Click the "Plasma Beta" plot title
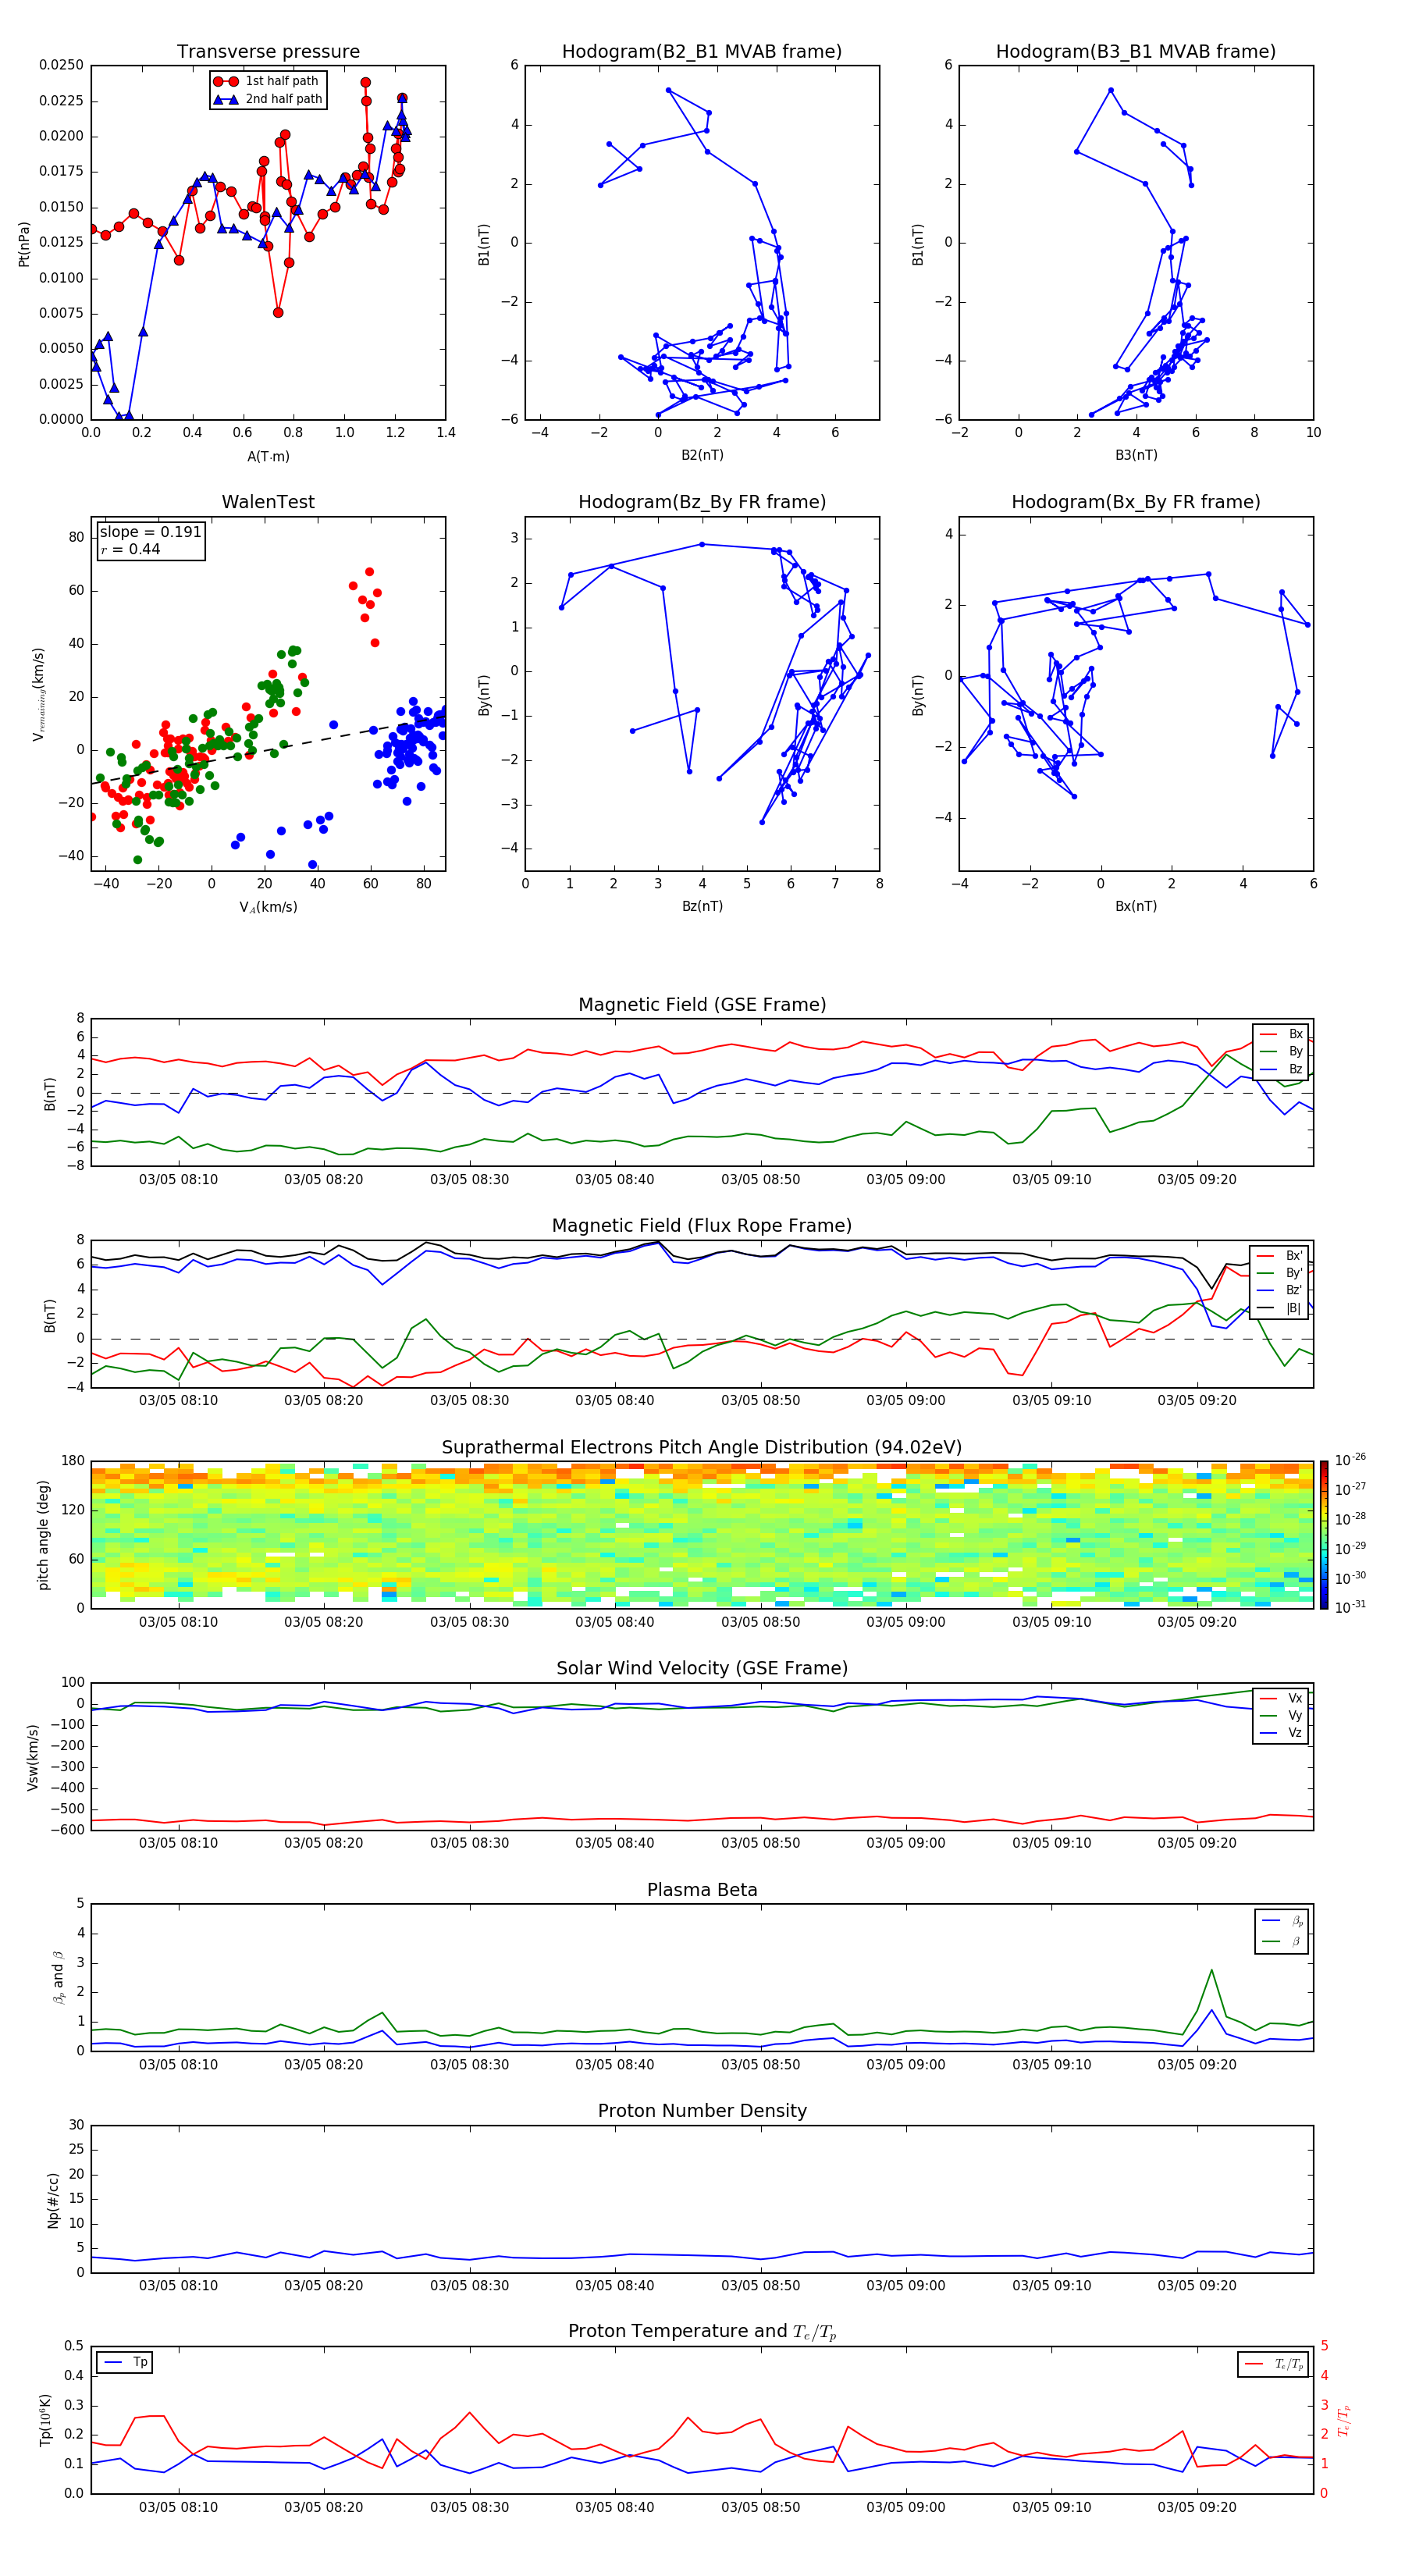 coord(702,1890)
